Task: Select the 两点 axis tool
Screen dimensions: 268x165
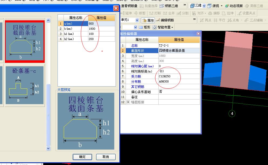Action: point(206,20)
